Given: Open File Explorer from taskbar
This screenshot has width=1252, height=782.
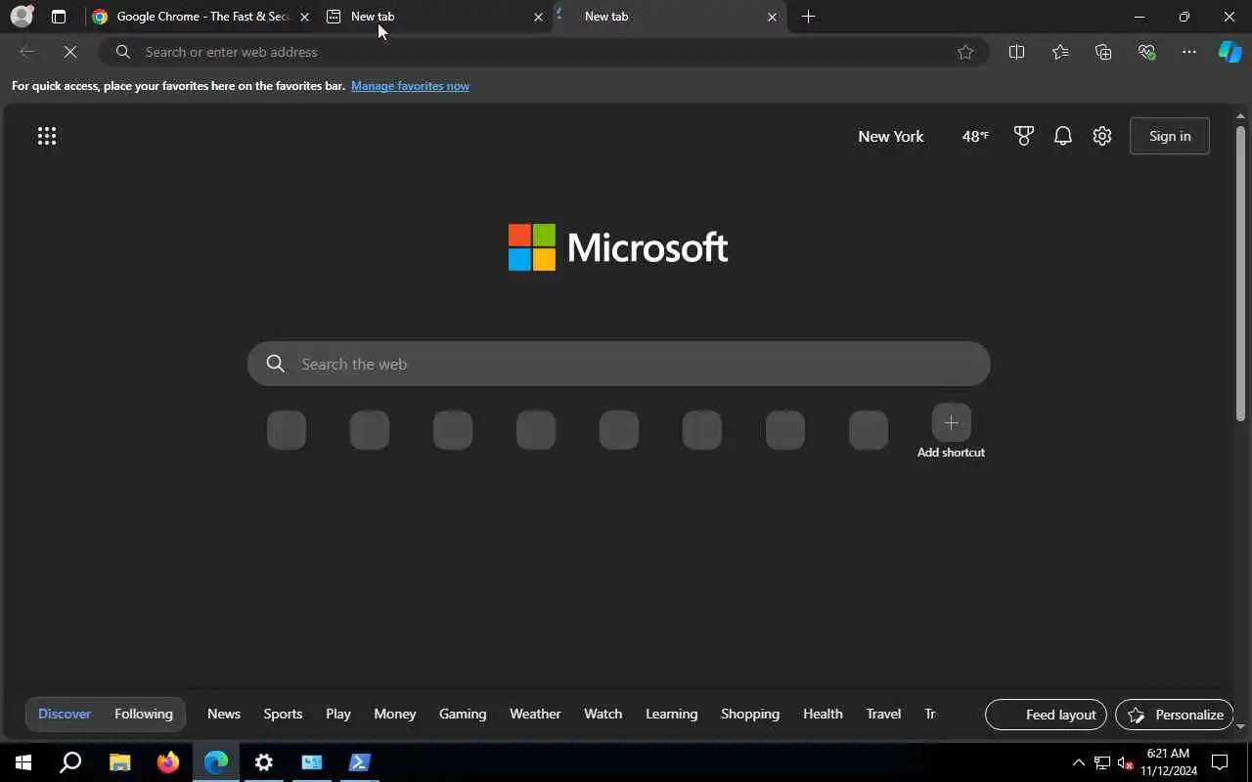Looking at the screenshot, I should (x=119, y=762).
